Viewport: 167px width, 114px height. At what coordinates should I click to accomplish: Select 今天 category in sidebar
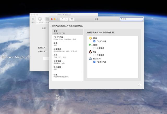click(68, 56)
